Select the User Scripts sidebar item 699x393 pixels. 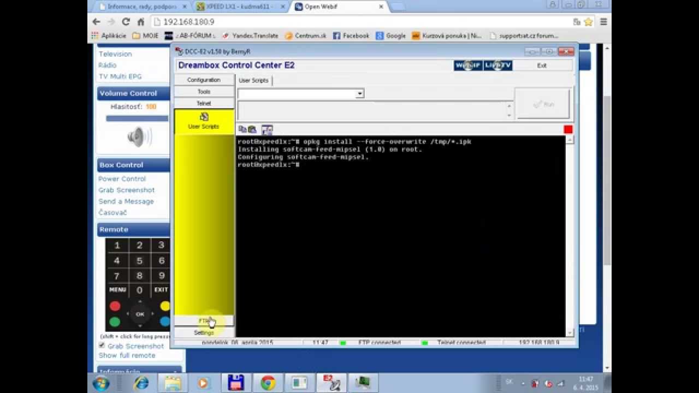[204, 121]
